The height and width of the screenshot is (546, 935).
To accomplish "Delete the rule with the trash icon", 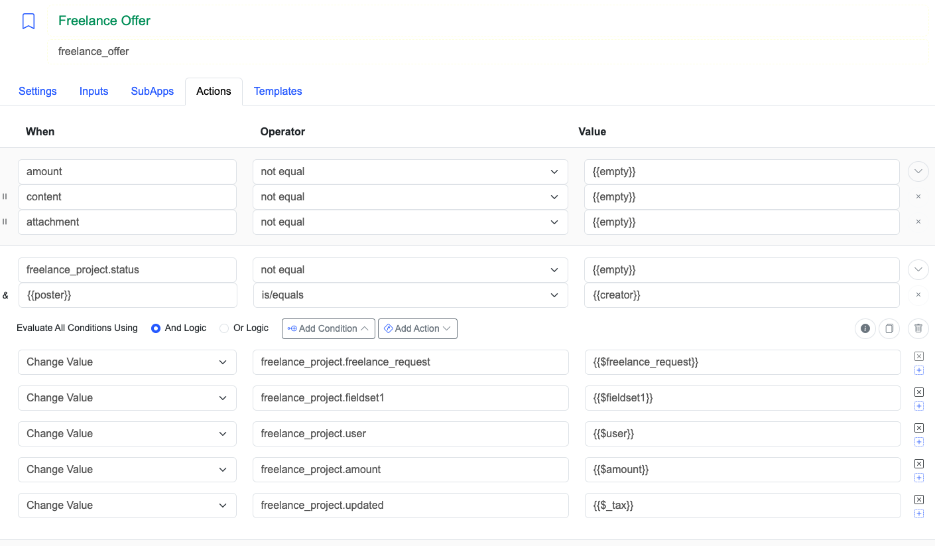I will [918, 328].
